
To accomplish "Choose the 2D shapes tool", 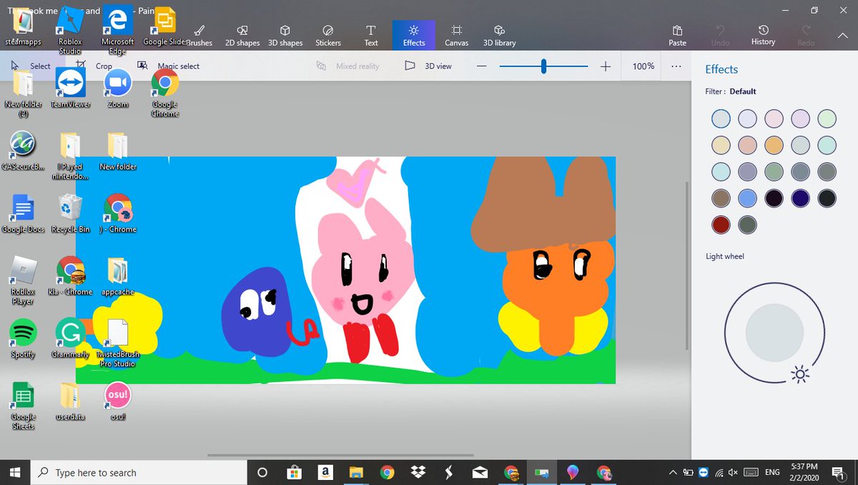I will pos(242,35).
